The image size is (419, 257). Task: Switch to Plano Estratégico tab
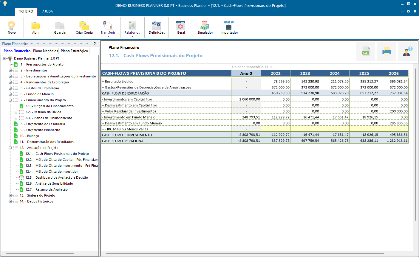[74, 51]
